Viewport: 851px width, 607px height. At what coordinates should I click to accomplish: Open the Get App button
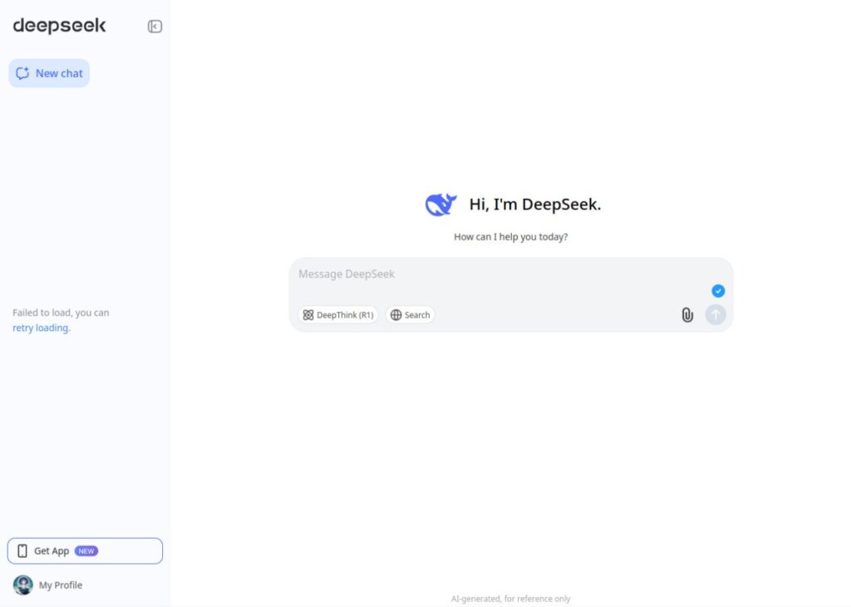pyautogui.click(x=86, y=551)
